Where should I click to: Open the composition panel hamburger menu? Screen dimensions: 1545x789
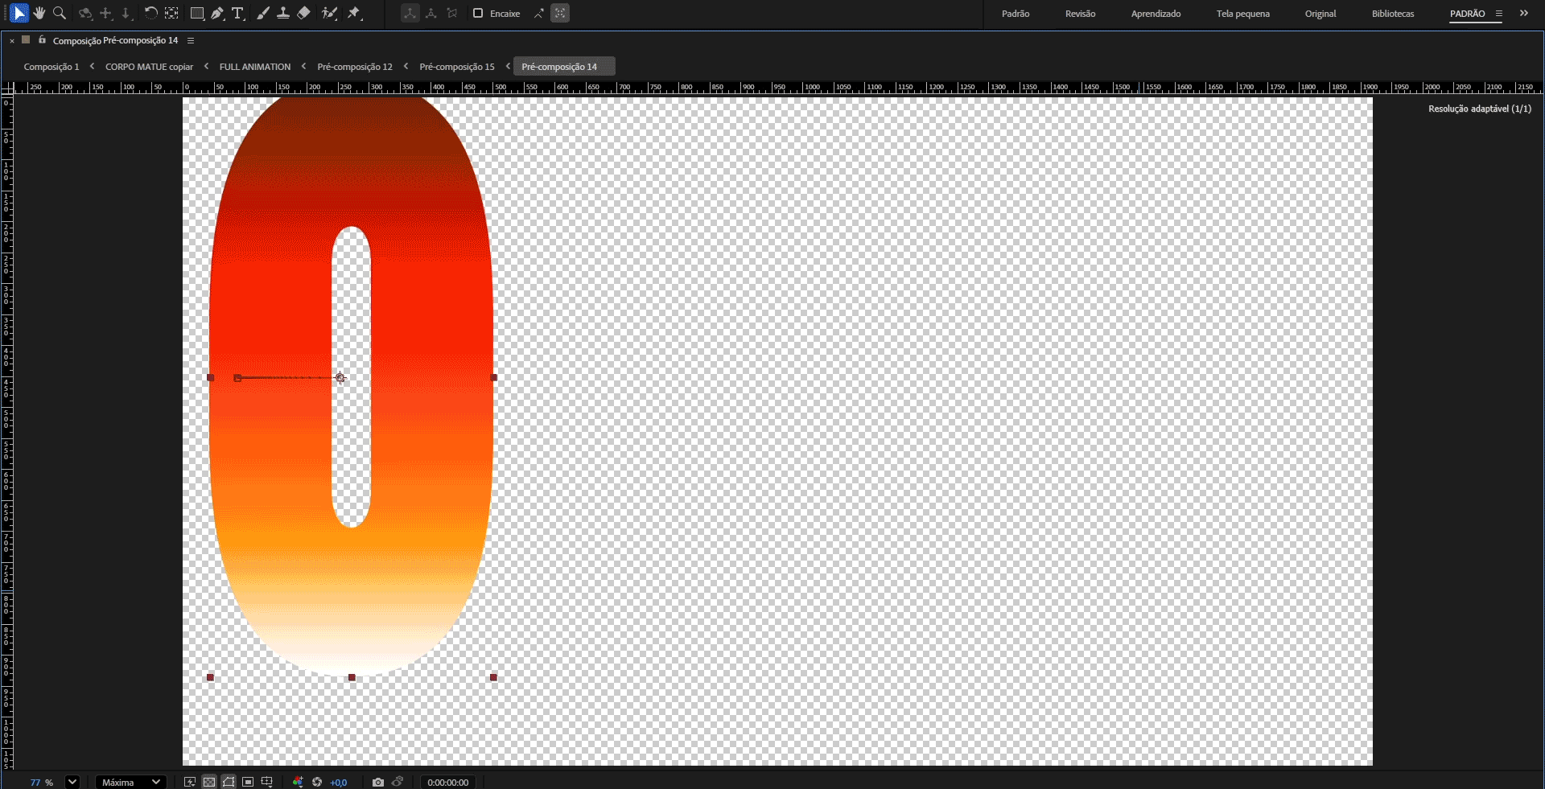191,40
